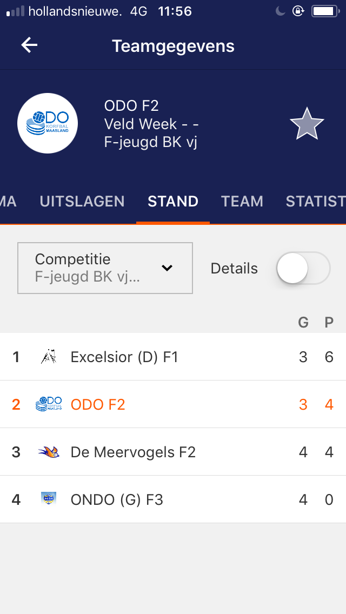Switch to the UITSLAGEN tab
Viewport: 346px width, 614px height.
(82, 201)
